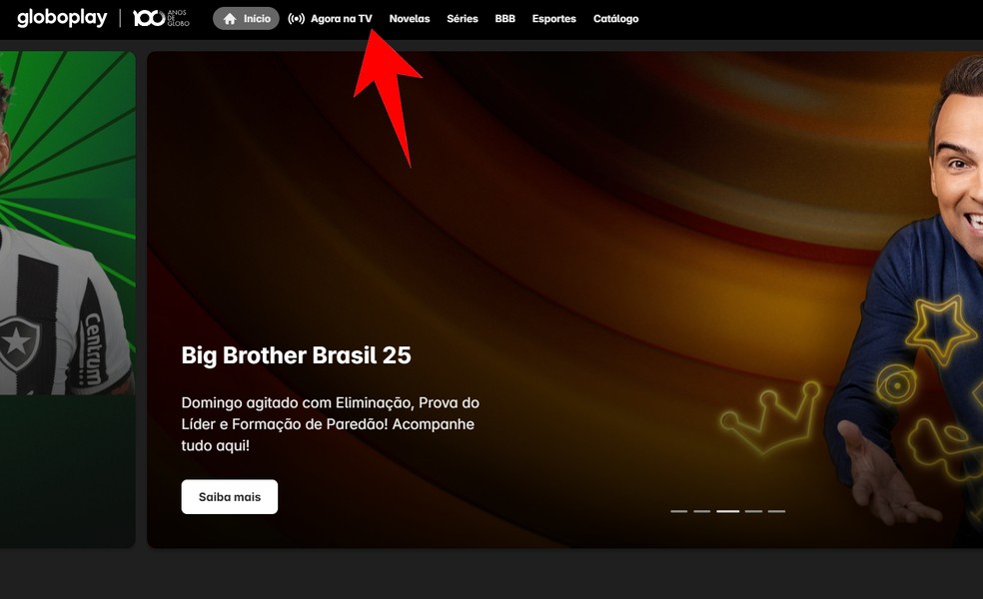Open Agora na TV
Screen dimensions: 983x599
pyautogui.click(x=330, y=19)
